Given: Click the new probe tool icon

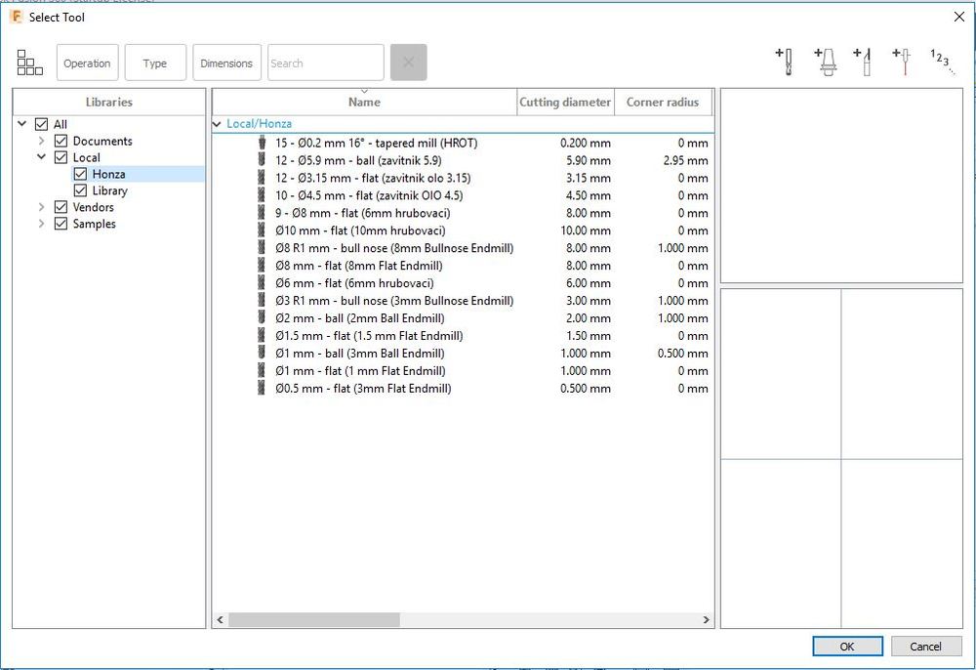Looking at the screenshot, I should click(x=902, y=63).
